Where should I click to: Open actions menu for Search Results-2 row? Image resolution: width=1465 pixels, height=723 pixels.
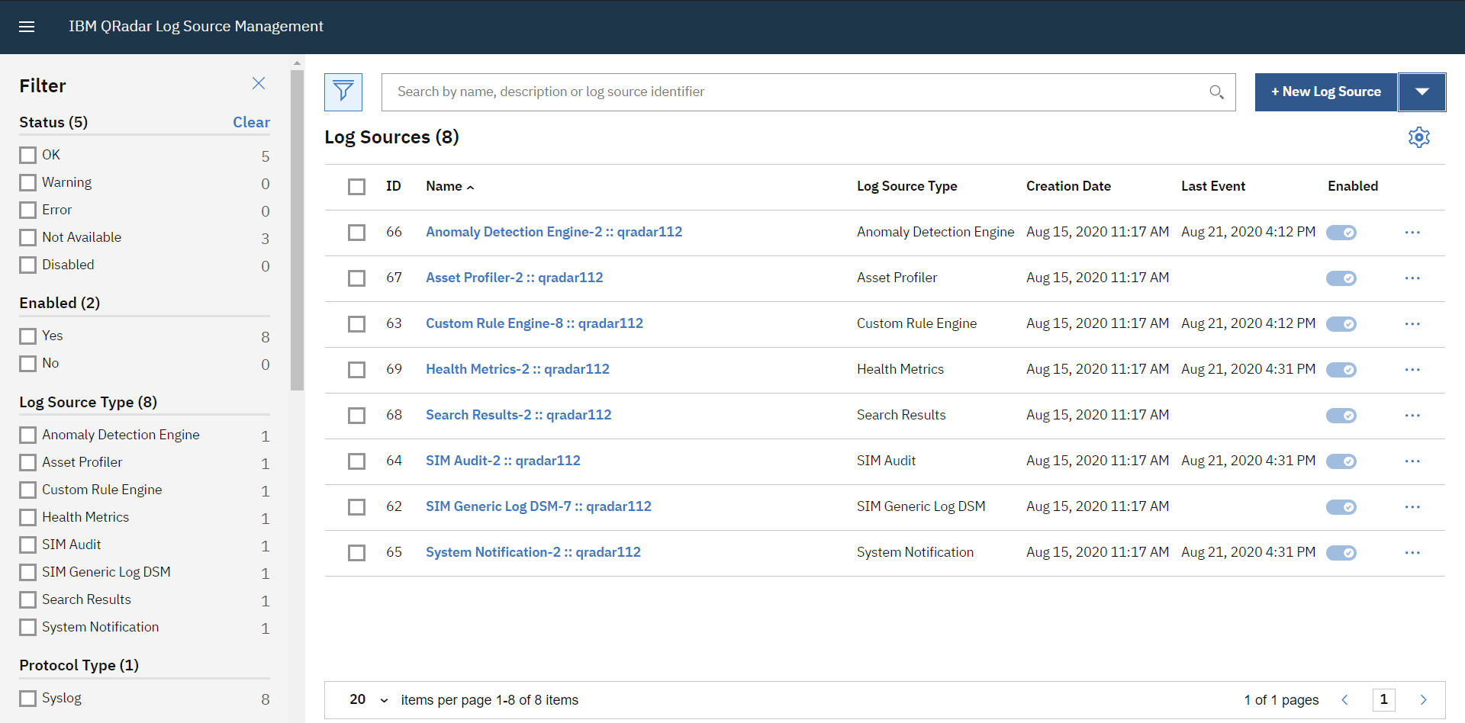click(1412, 416)
